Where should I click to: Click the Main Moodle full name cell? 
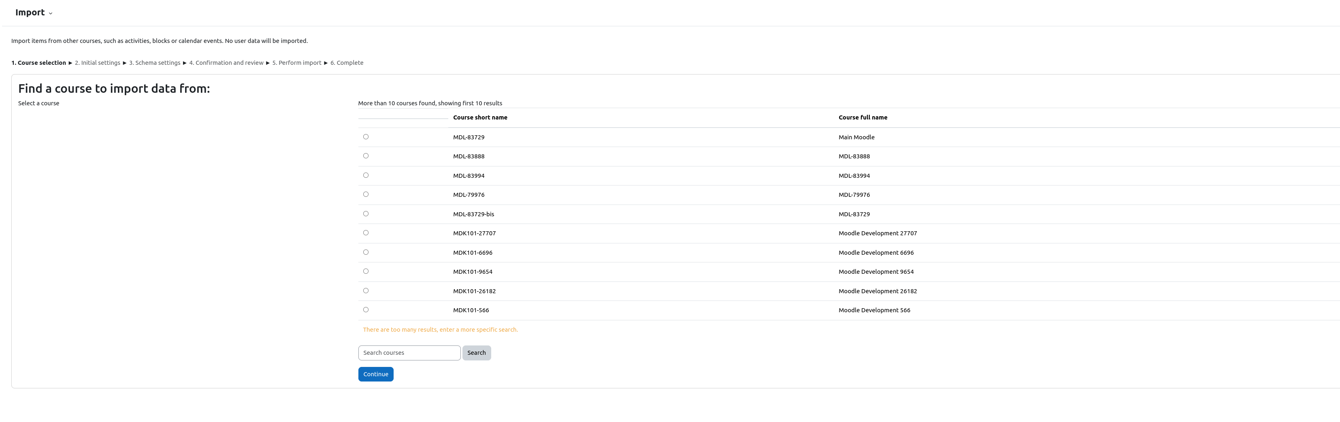click(x=856, y=137)
